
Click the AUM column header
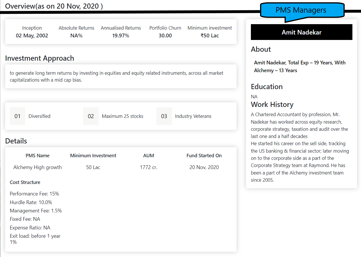tap(149, 156)
